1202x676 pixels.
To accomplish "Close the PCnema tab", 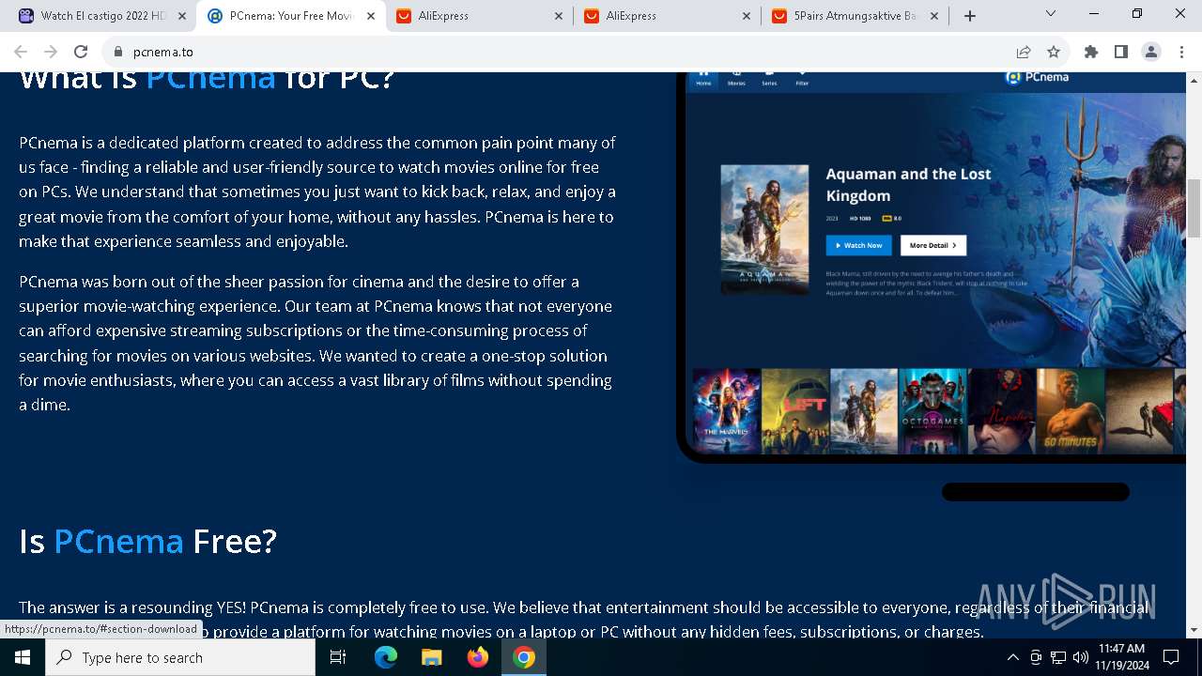I will coord(370,16).
